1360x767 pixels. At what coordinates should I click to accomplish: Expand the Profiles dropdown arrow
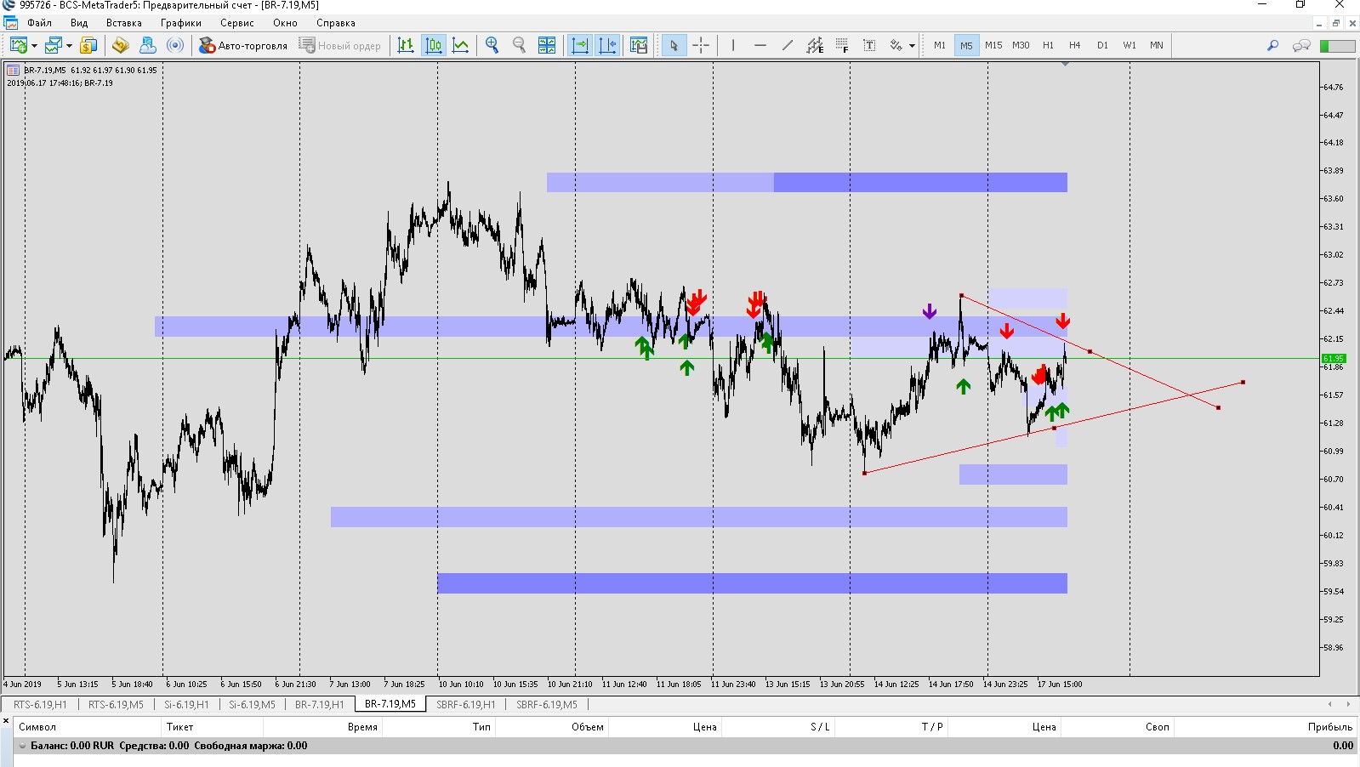(69, 46)
